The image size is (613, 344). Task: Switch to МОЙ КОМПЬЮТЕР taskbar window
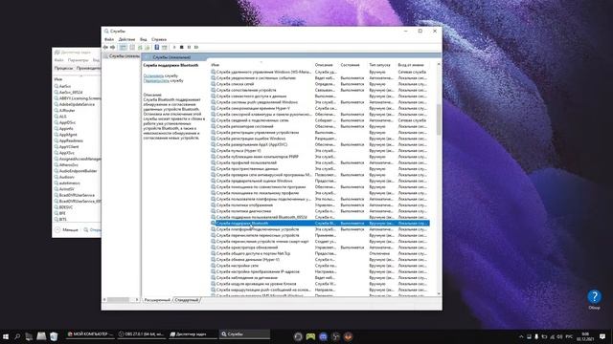click(91, 334)
